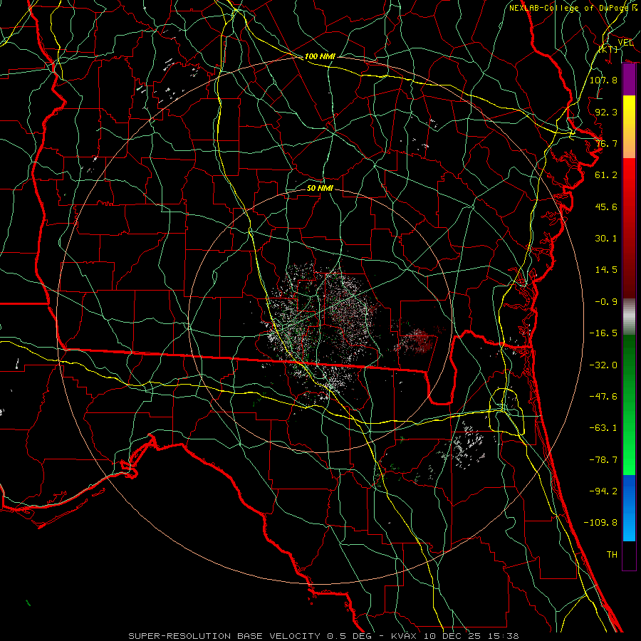
Task: Click the 45.6 legend value
Action: point(606,207)
